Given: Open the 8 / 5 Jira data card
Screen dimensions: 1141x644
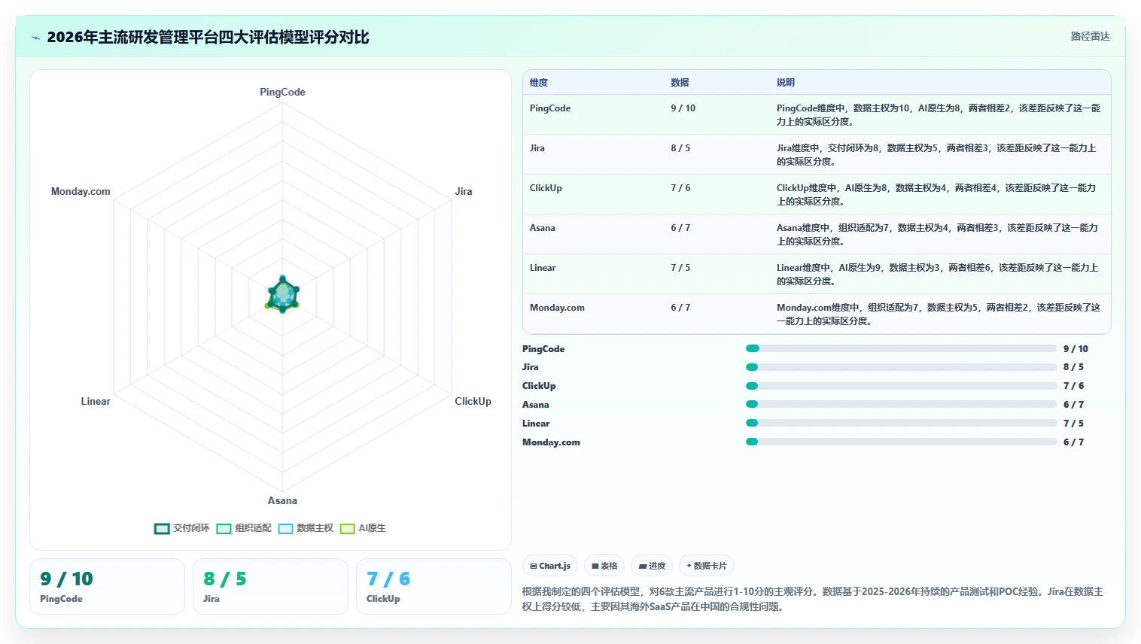Looking at the screenshot, I should click(270, 586).
